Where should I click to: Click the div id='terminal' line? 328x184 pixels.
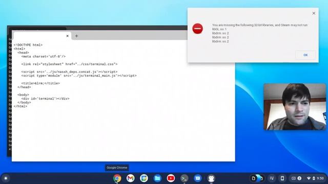tap(45, 99)
